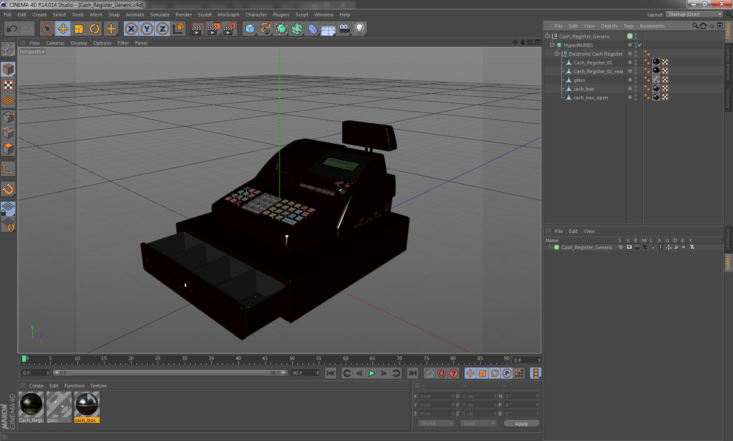The width and height of the screenshot is (733, 441).
Task: Click the X position input field
Action: click(437, 396)
